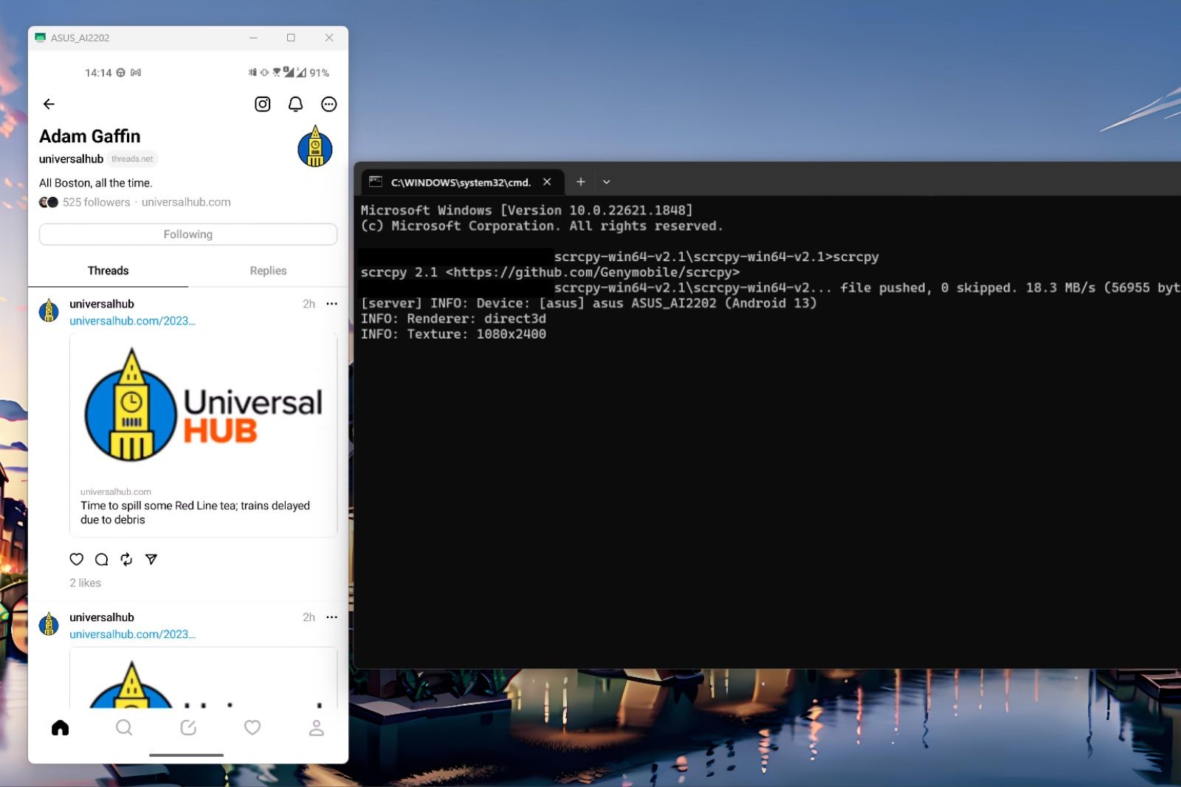Open universalhub.com link in profile bio
1181x787 pixels.
tap(186, 202)
